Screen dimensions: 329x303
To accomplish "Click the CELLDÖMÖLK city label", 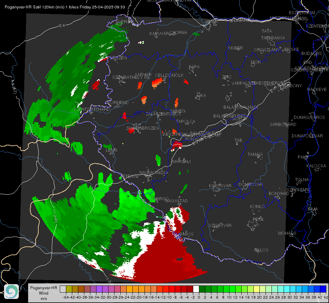I will [x=169, y=75].
